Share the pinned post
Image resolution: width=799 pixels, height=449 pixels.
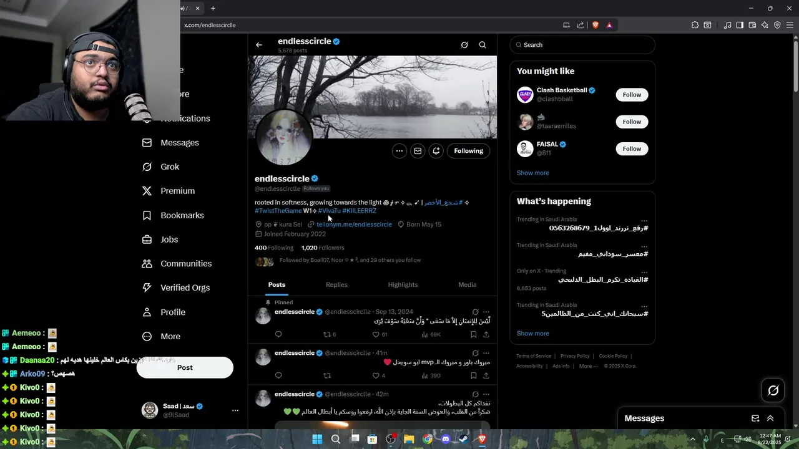point(486,334)
